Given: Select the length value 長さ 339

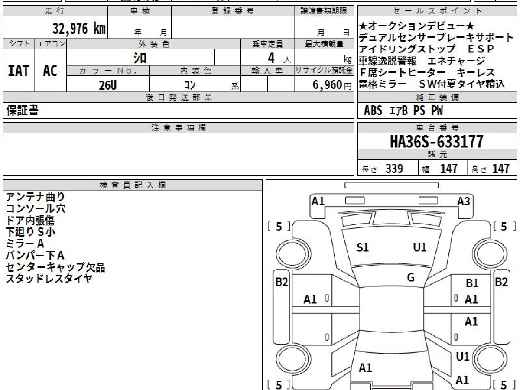Looking at the screenshot, I should tap(382, 169).
